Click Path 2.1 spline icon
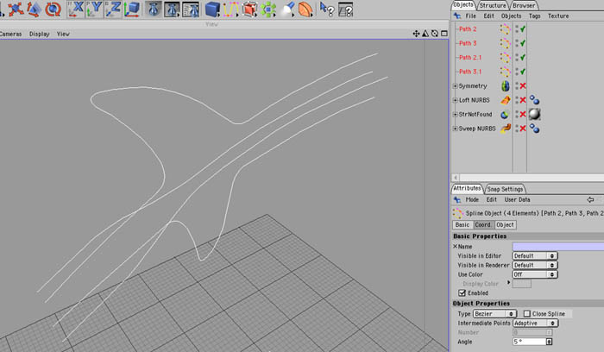 [x=505, y=58]
